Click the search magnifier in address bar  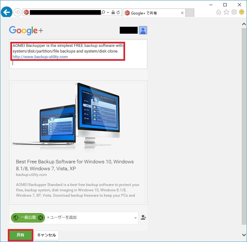click(103, 12)
